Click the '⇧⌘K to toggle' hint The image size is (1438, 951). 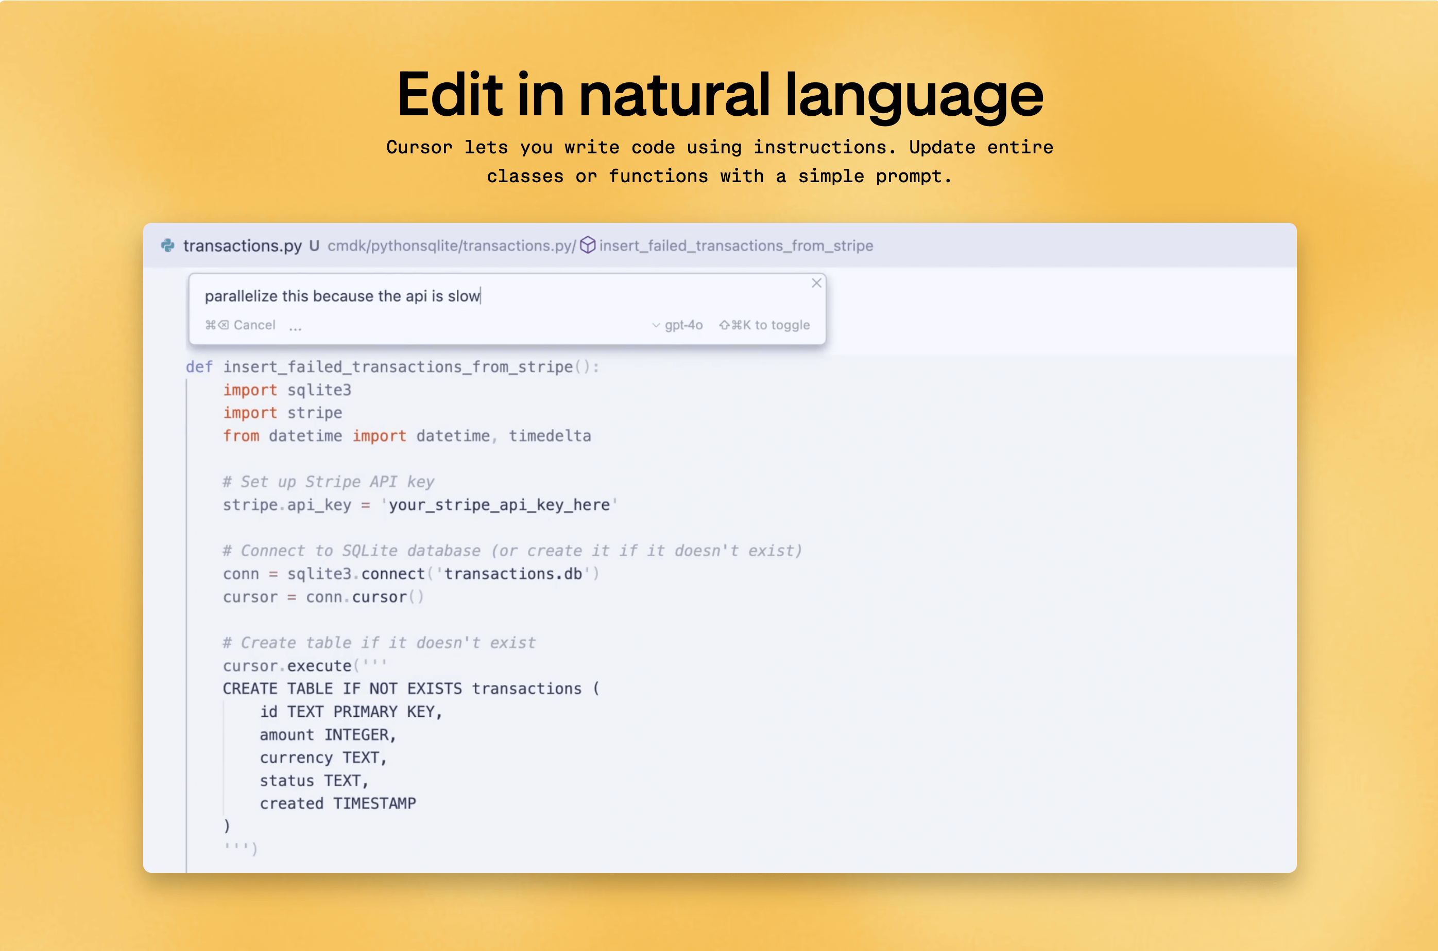click(764, 325)
